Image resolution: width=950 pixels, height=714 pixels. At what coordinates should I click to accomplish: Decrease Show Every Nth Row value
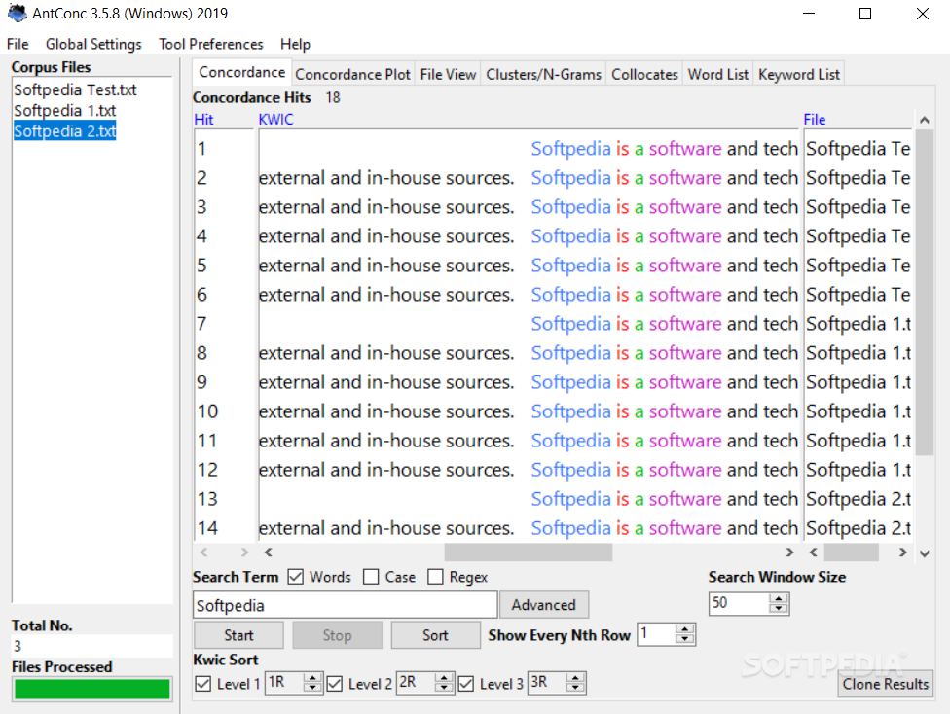[x=684, y=639]
